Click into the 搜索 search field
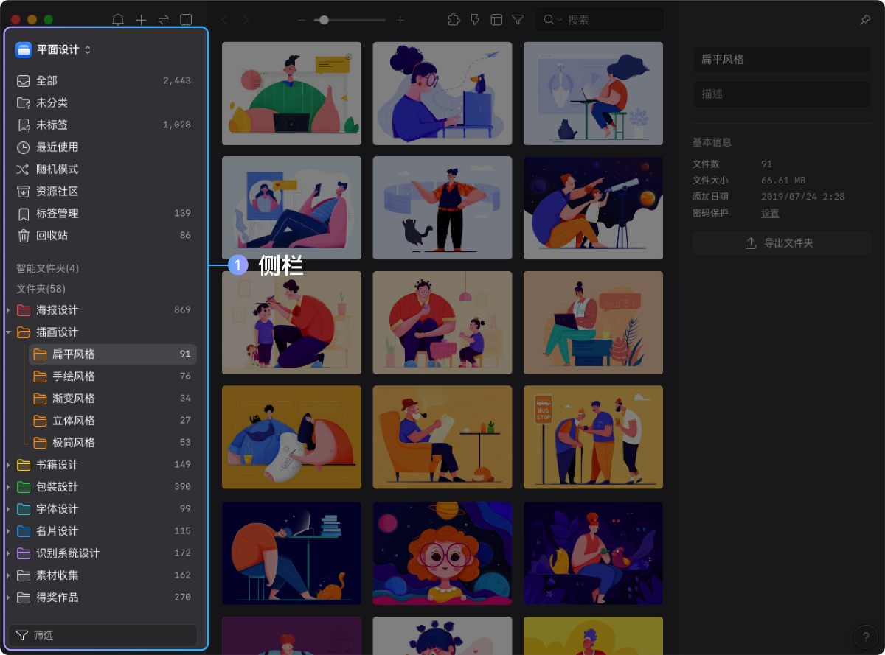The height and width of the screenshot is (655, 885). coord(600,20)
